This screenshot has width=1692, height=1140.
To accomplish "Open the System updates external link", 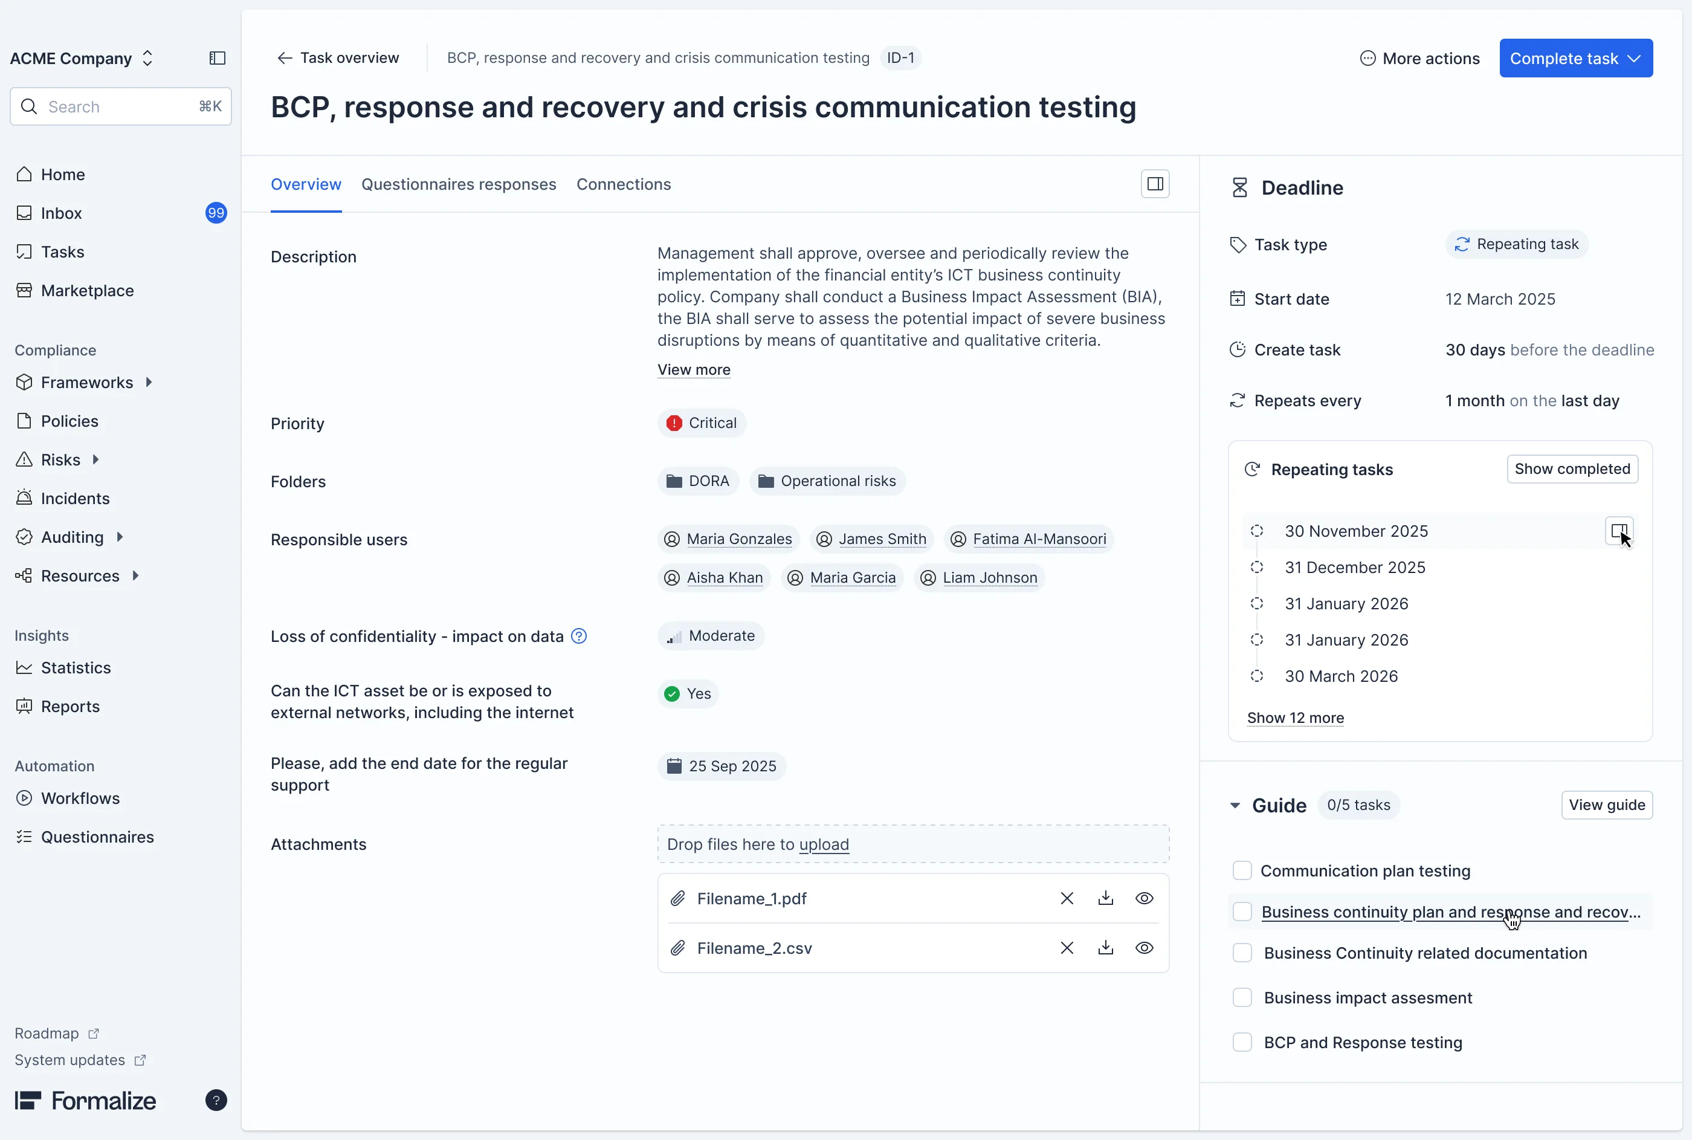I will click(x=80, y=1060).
